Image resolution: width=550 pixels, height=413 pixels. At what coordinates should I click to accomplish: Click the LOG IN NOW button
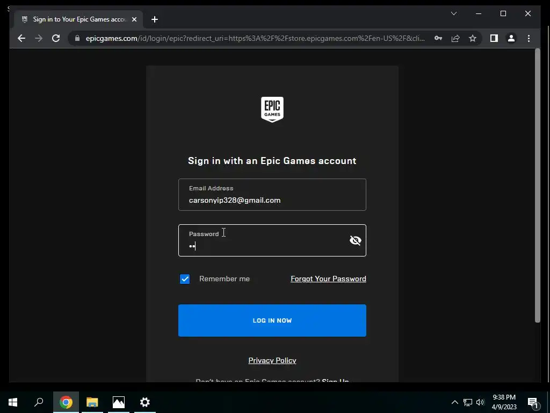[x=272, y=321]
